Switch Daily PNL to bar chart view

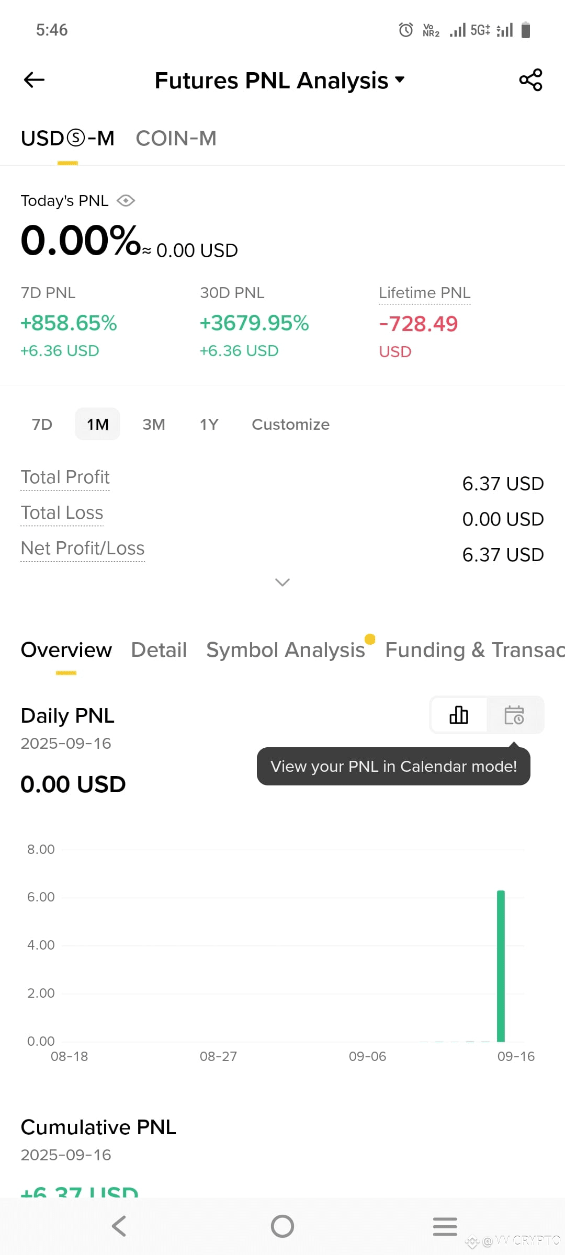pos(459,715)
